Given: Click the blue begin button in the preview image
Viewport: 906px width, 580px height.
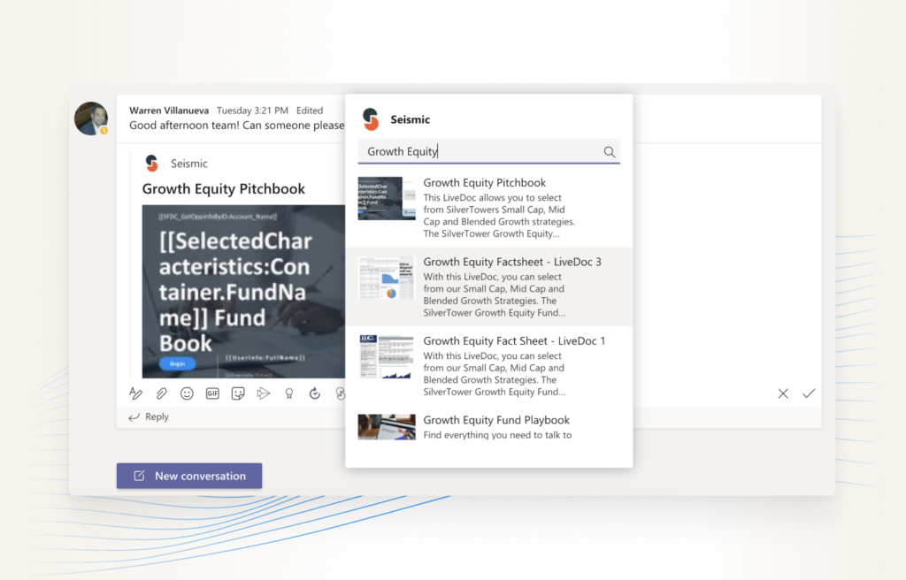Looking at the screenshot, I should point(177,363).
